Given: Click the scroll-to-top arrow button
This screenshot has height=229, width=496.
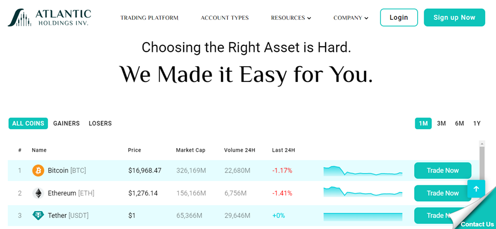Looking at the screenshot, I should pos(476,189).
